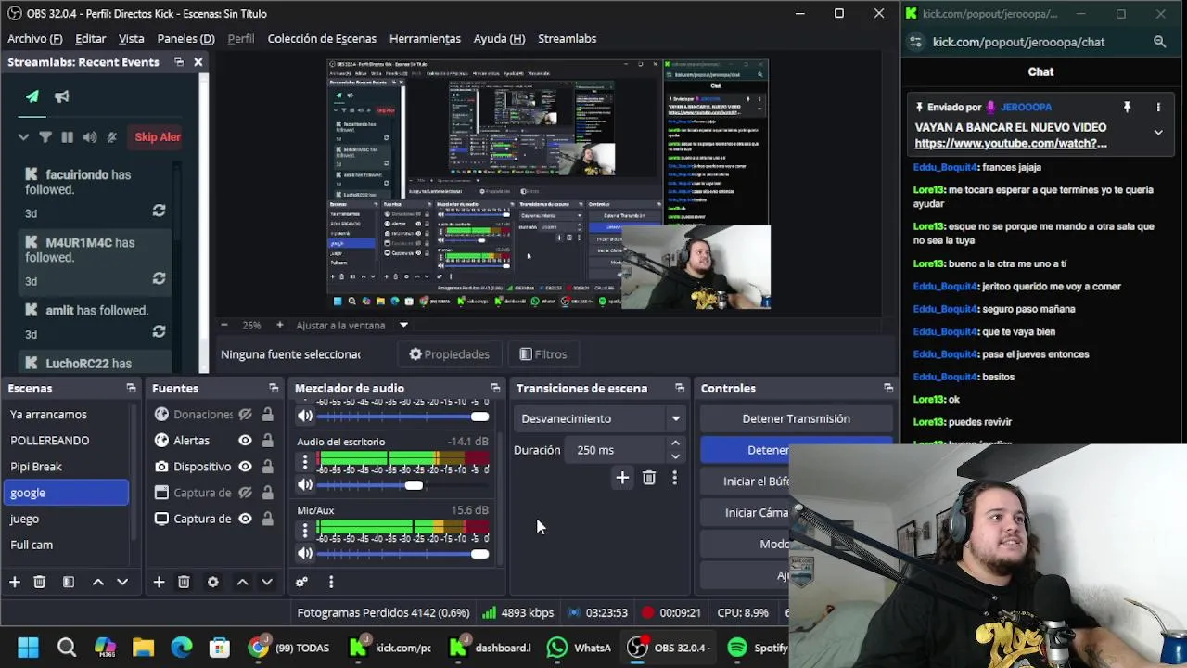Open the Streamlabs megaphone announcements tab

point(62,96)
